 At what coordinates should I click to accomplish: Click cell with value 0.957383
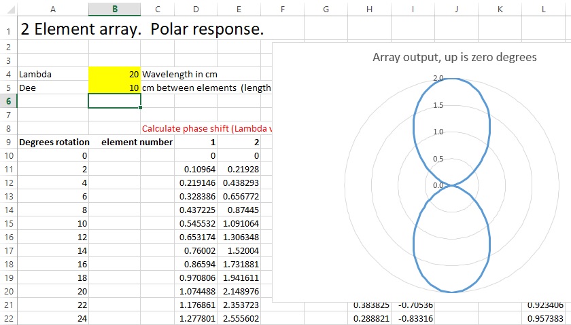pyautogui.click(x=543, y=318)
